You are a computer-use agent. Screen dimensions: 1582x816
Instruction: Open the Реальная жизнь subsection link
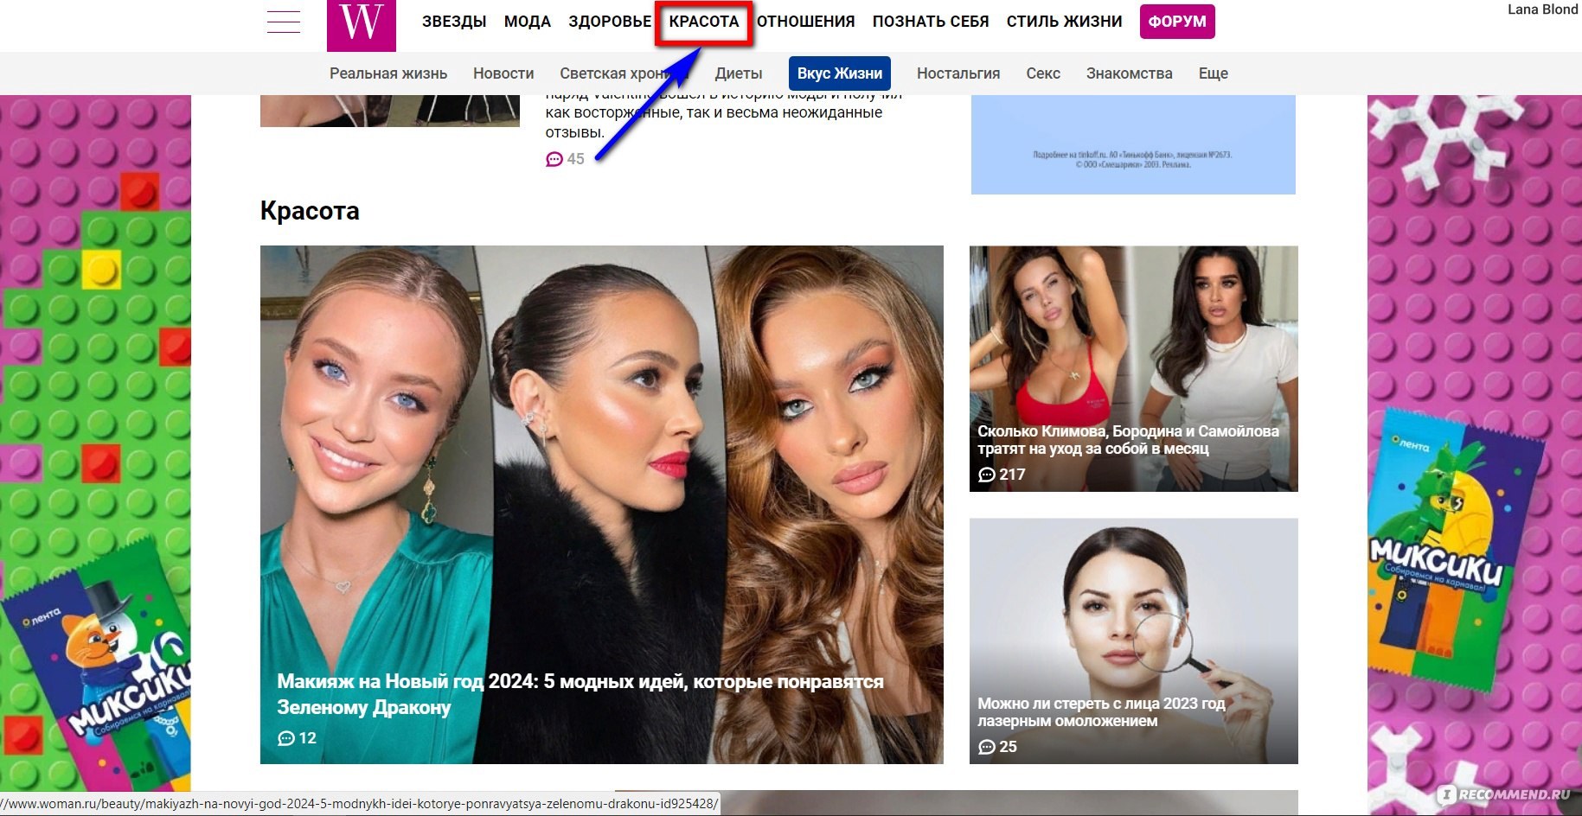pos(387,73)
